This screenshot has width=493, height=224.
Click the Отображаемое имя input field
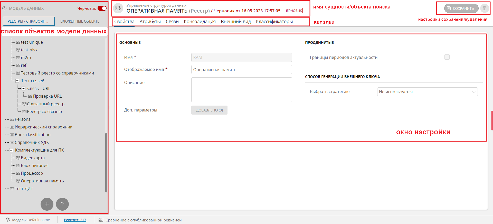(x=241, y=70)
